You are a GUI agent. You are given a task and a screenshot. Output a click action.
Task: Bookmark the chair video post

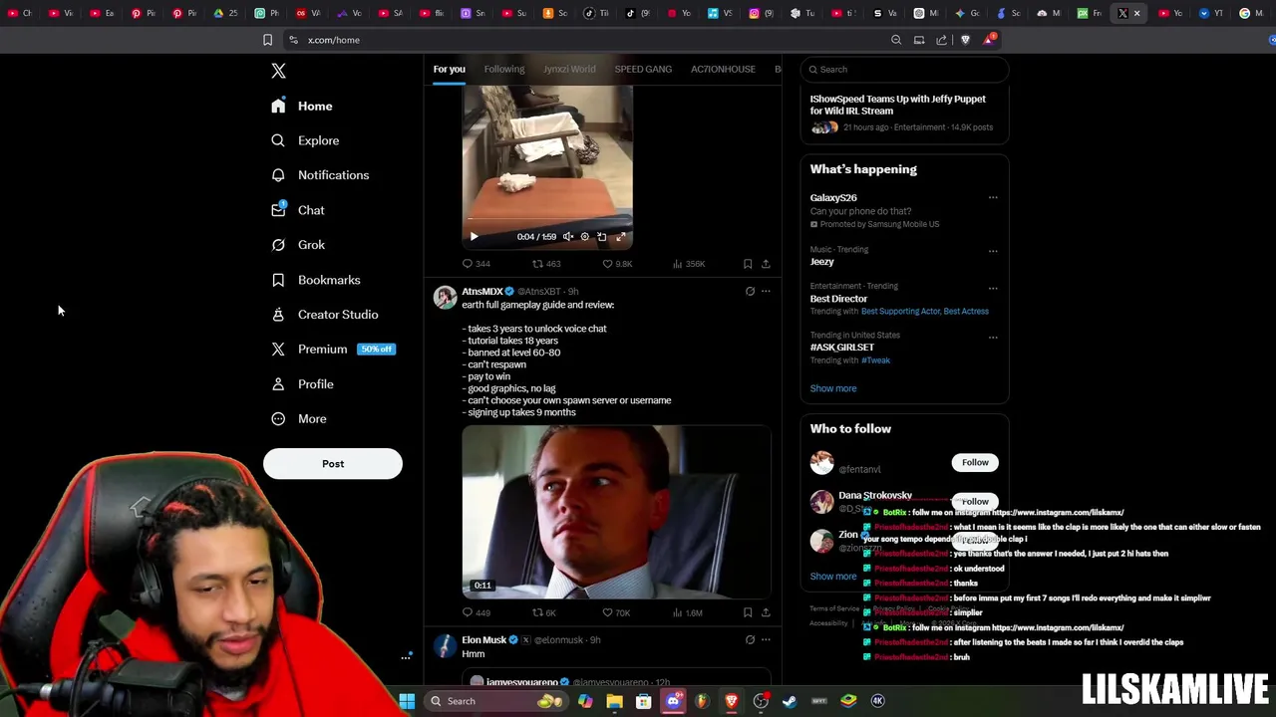[x=748, y=264]
